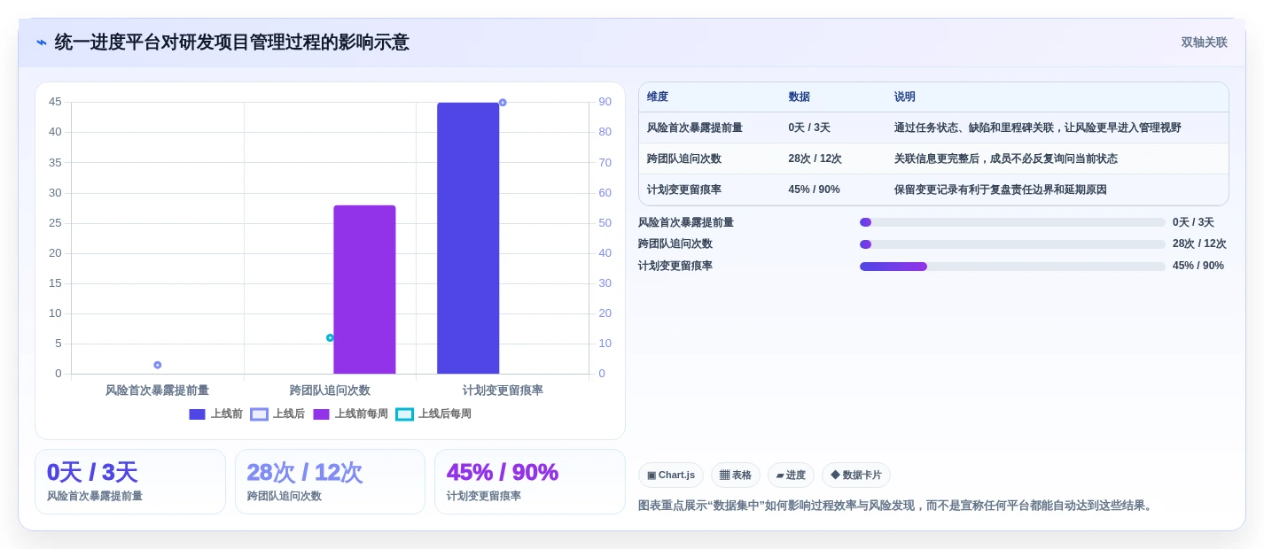Viewport: 1264px width, 549px height.
Task: Click description 保留变更记录有利于复盘责任边界和延期原因
Action: click(x=1001, y=190)
